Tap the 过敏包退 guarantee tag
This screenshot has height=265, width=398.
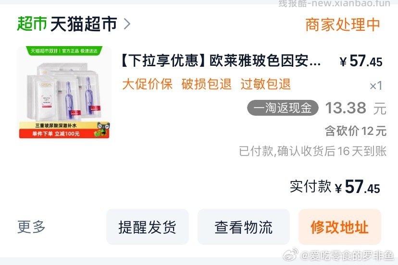click(x=265, y=84)
